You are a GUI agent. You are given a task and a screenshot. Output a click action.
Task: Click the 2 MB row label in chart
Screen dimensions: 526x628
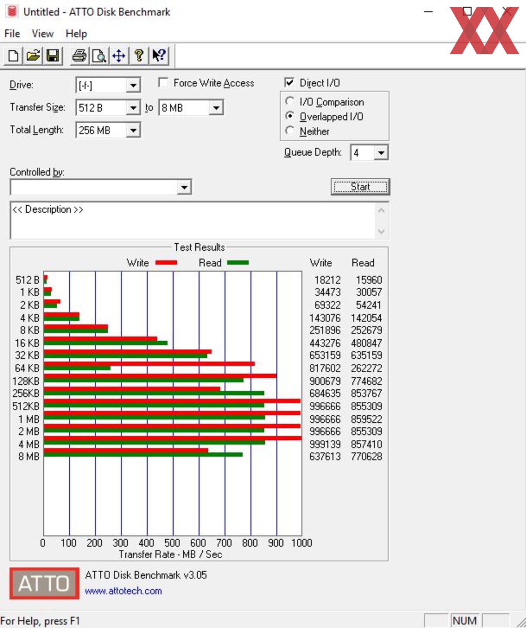click(29, 431)
